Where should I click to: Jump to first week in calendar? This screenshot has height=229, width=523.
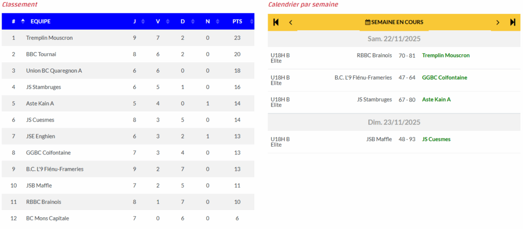[x=276, y=22]
